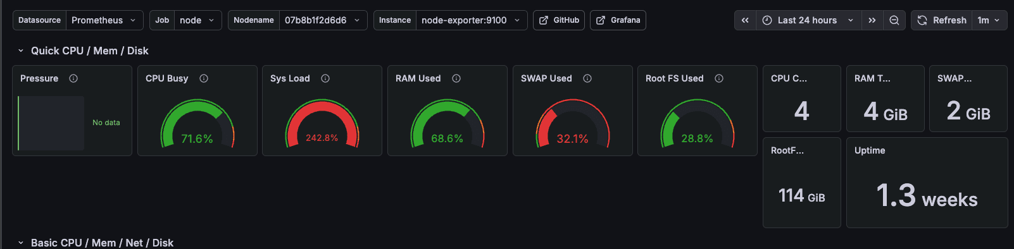1014x249 pixels.
Task: Show info for the SWAP Used panel
Action: click(587, 78)
